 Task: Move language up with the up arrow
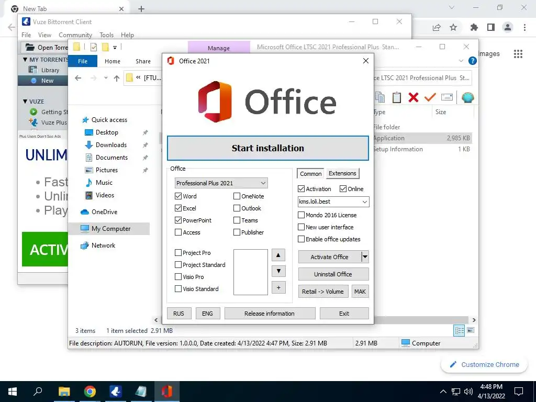click(278, 255)
